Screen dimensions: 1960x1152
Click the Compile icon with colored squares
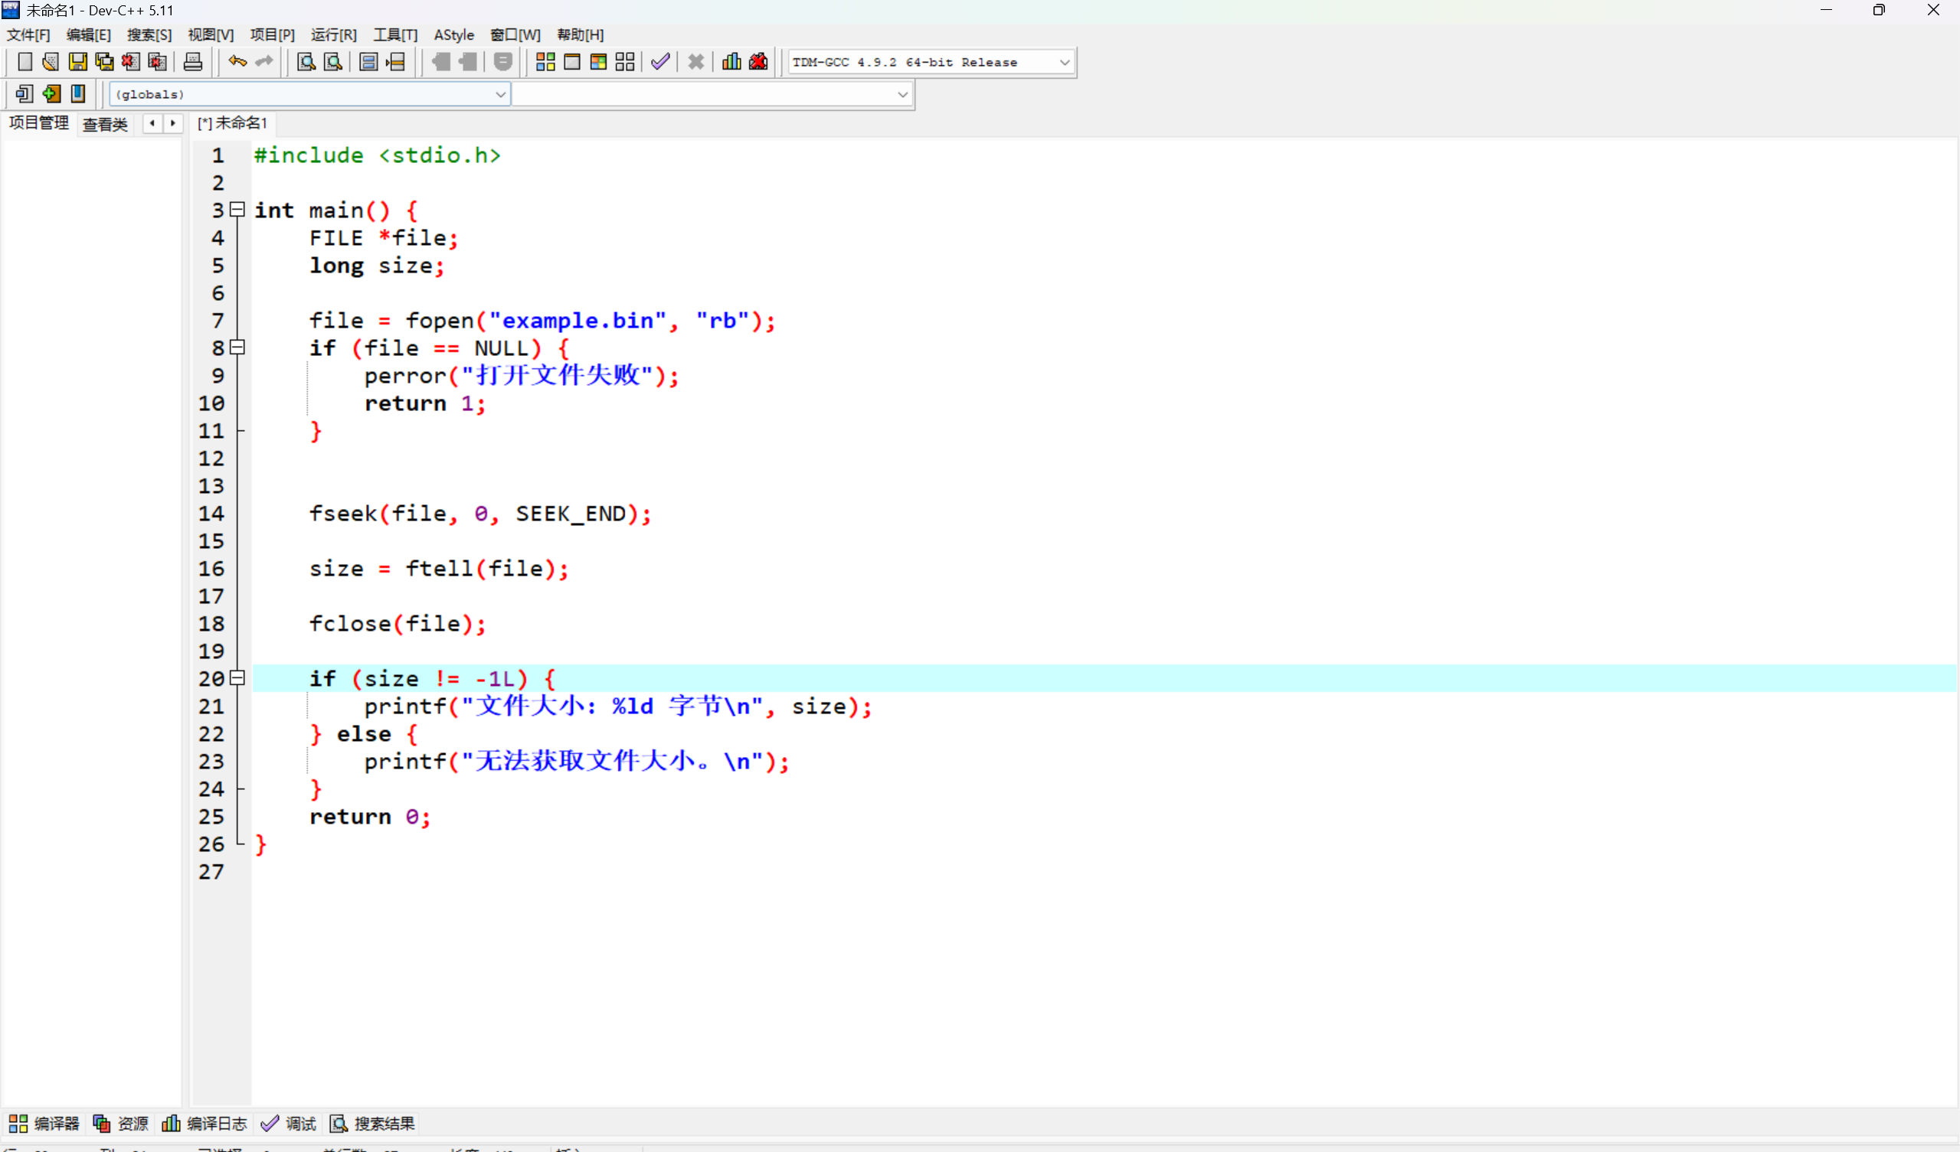pyautogui.click(x=545, y=62)
